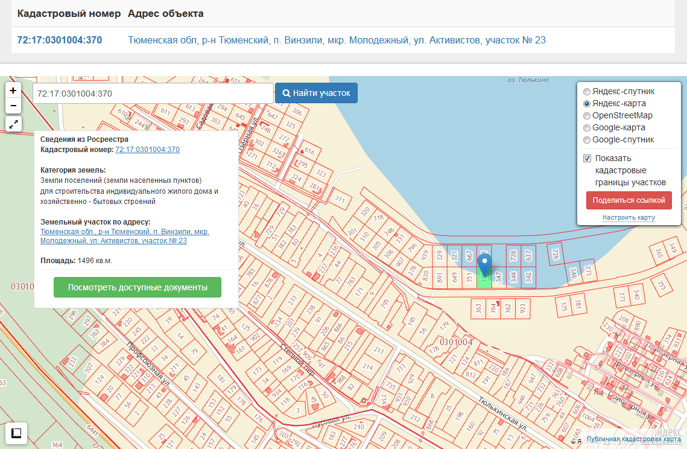Screen dimensions: 687x449
Task: Open cadastral number 72:17:0301004:370 table link
Action: (x=60, y=40)
